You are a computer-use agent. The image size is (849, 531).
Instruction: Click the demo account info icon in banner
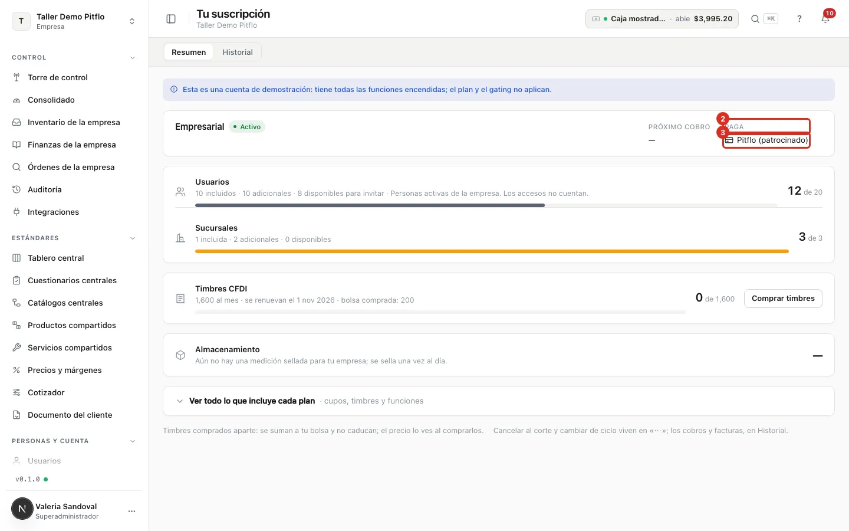(x=174, y=90)
